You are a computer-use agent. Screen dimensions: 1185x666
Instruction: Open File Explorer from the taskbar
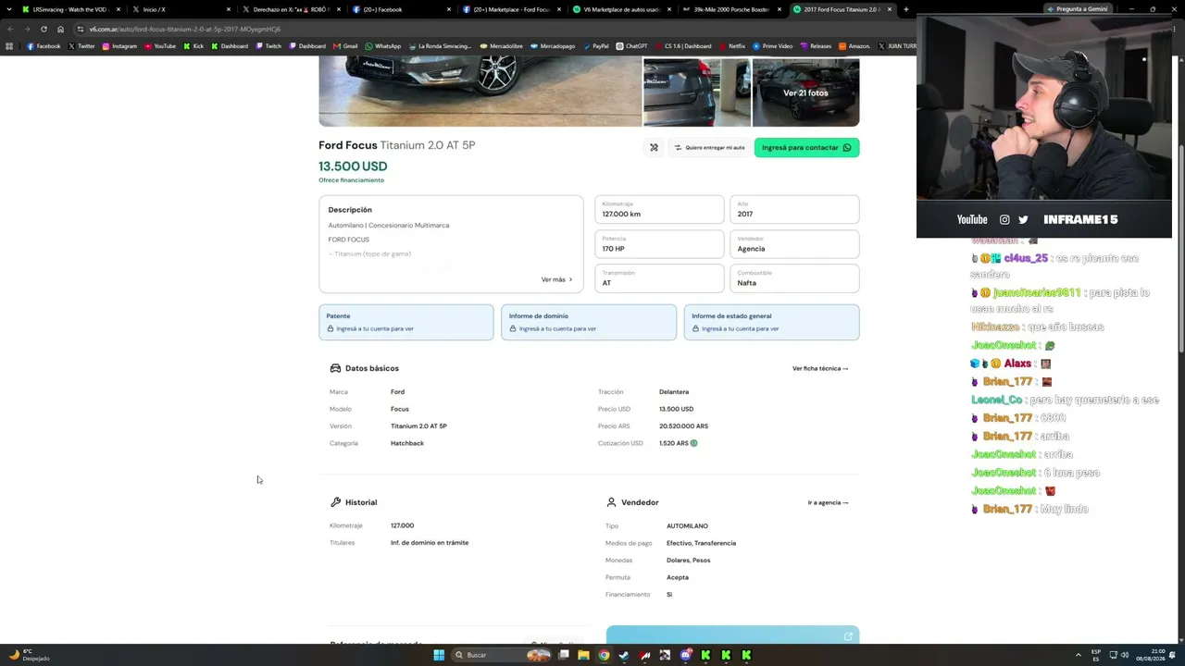(x=583, y=655)
